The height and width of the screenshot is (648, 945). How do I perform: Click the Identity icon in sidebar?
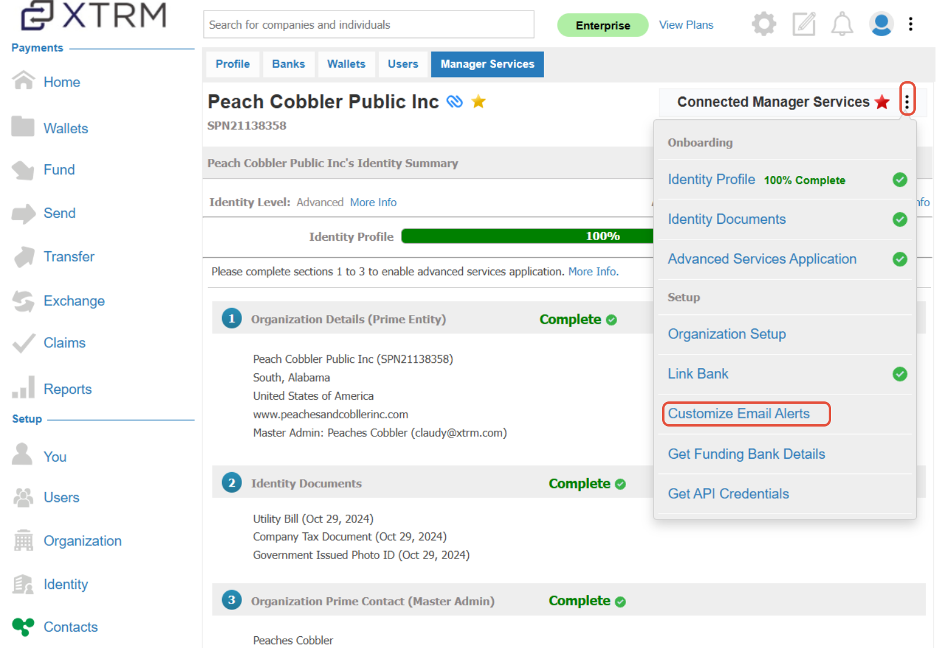pos(23,584)
